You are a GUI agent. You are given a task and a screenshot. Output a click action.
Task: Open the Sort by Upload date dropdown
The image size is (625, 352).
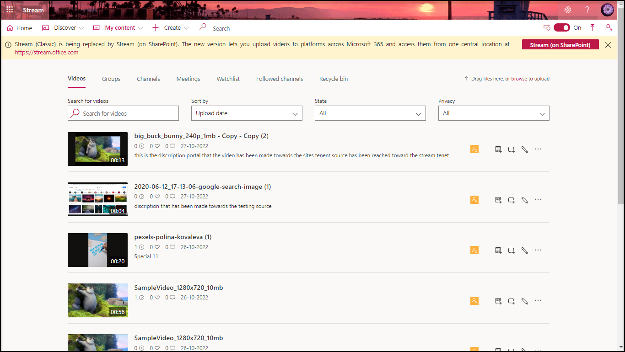click(x=247, y=113)
